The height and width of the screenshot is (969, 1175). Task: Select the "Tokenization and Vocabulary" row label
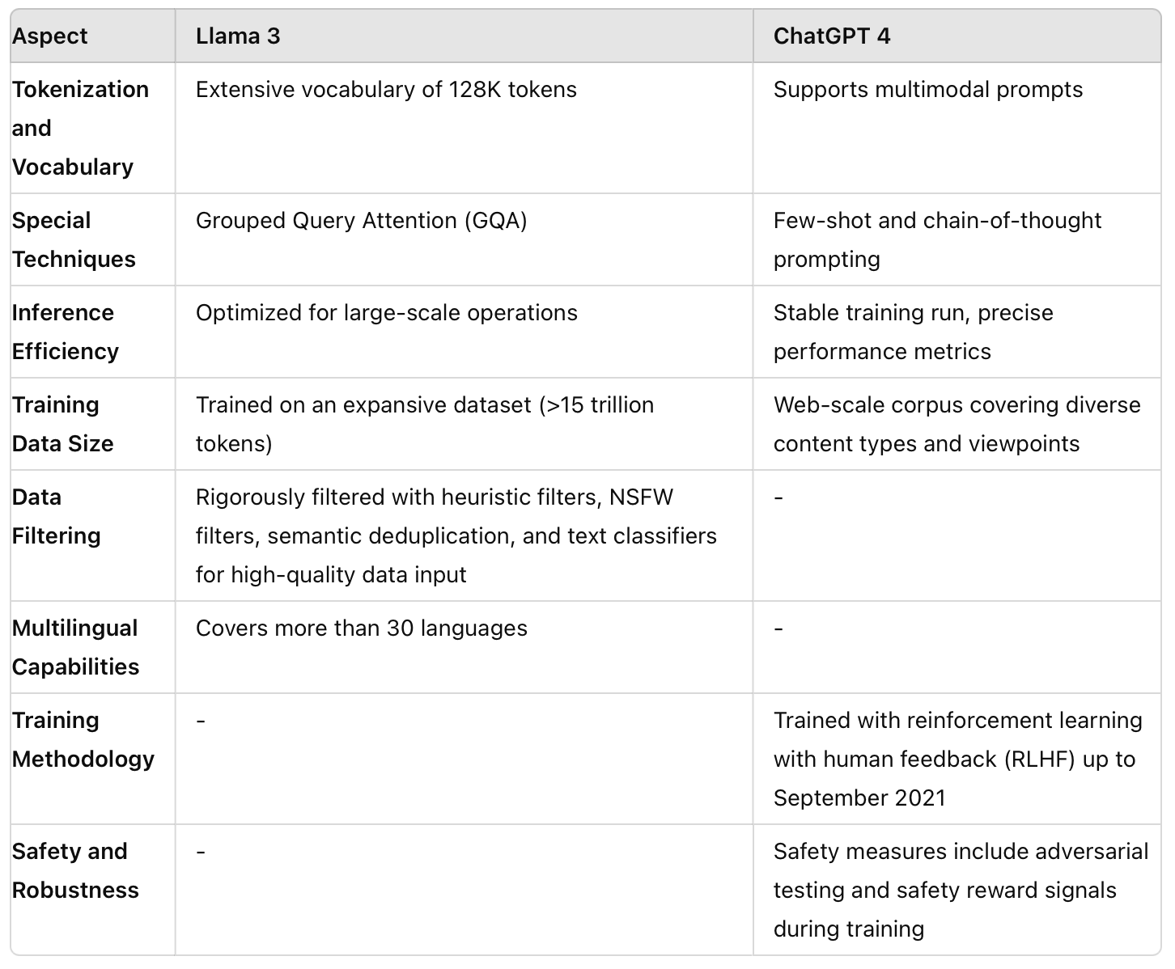click(x=80, y=128)
